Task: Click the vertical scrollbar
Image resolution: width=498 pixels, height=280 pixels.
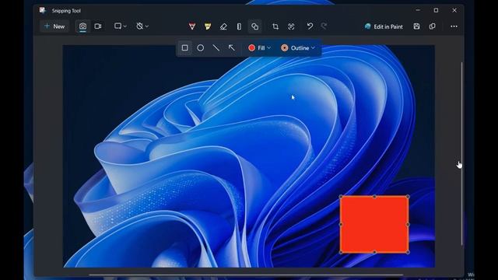Action: pyautogui.click(x=461, y=154)
